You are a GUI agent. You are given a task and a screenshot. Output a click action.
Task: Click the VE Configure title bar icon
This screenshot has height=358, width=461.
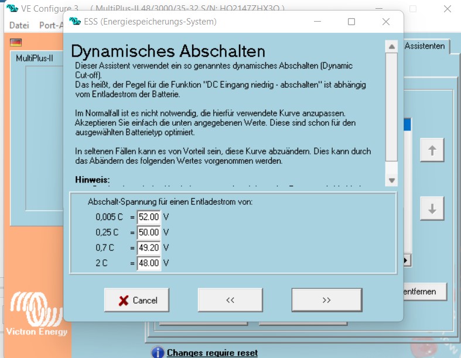(x=12, y=8)
